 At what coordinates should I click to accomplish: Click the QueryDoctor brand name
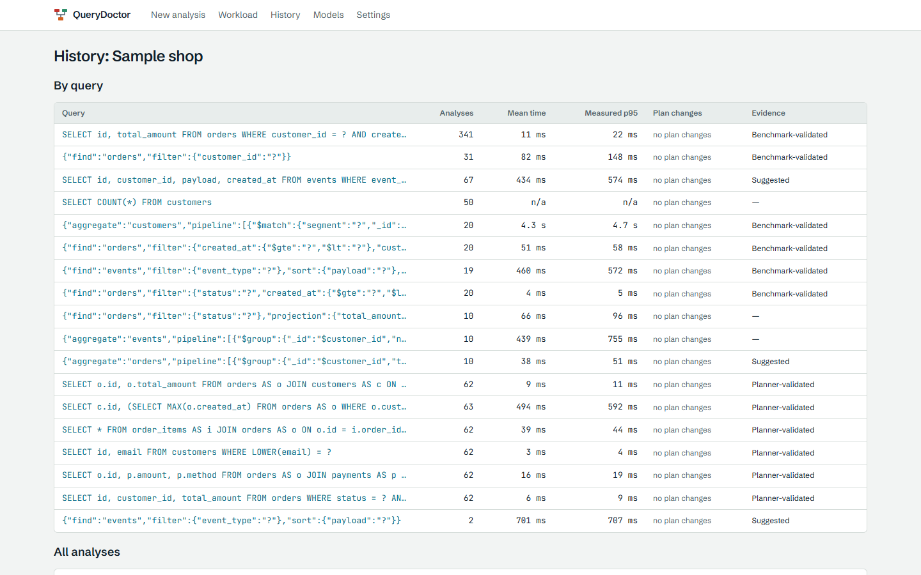tap(102, 15)
